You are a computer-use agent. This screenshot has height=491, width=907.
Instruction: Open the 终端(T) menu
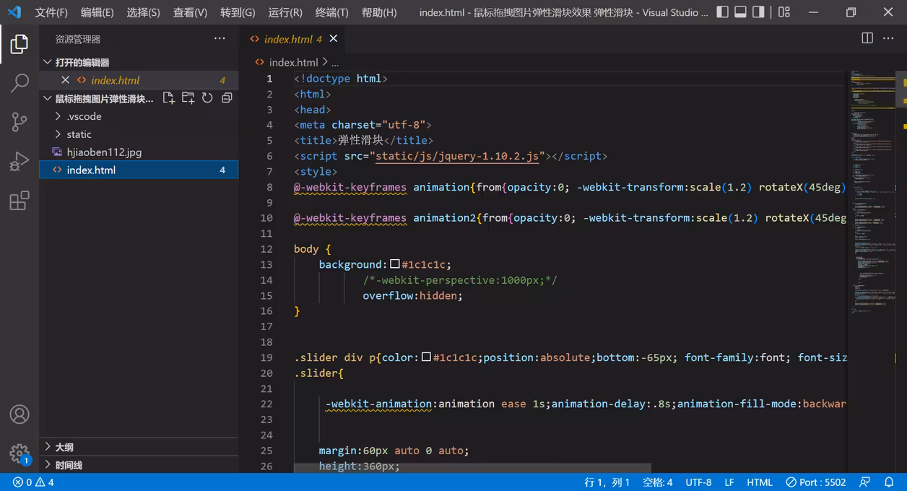coord(331,12)
